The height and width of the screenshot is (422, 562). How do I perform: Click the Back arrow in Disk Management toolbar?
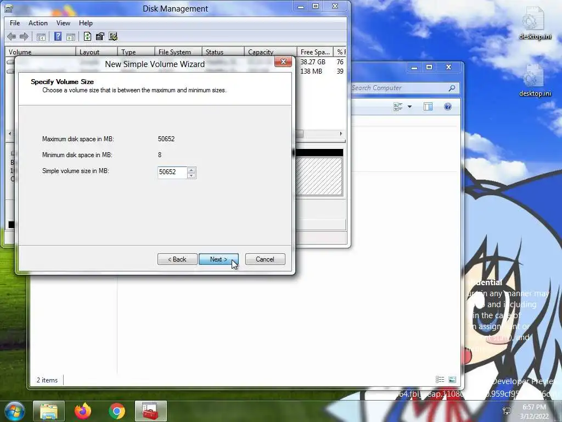12,36
